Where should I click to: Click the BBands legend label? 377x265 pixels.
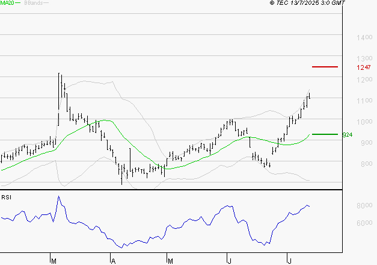[x=34, y=3]
